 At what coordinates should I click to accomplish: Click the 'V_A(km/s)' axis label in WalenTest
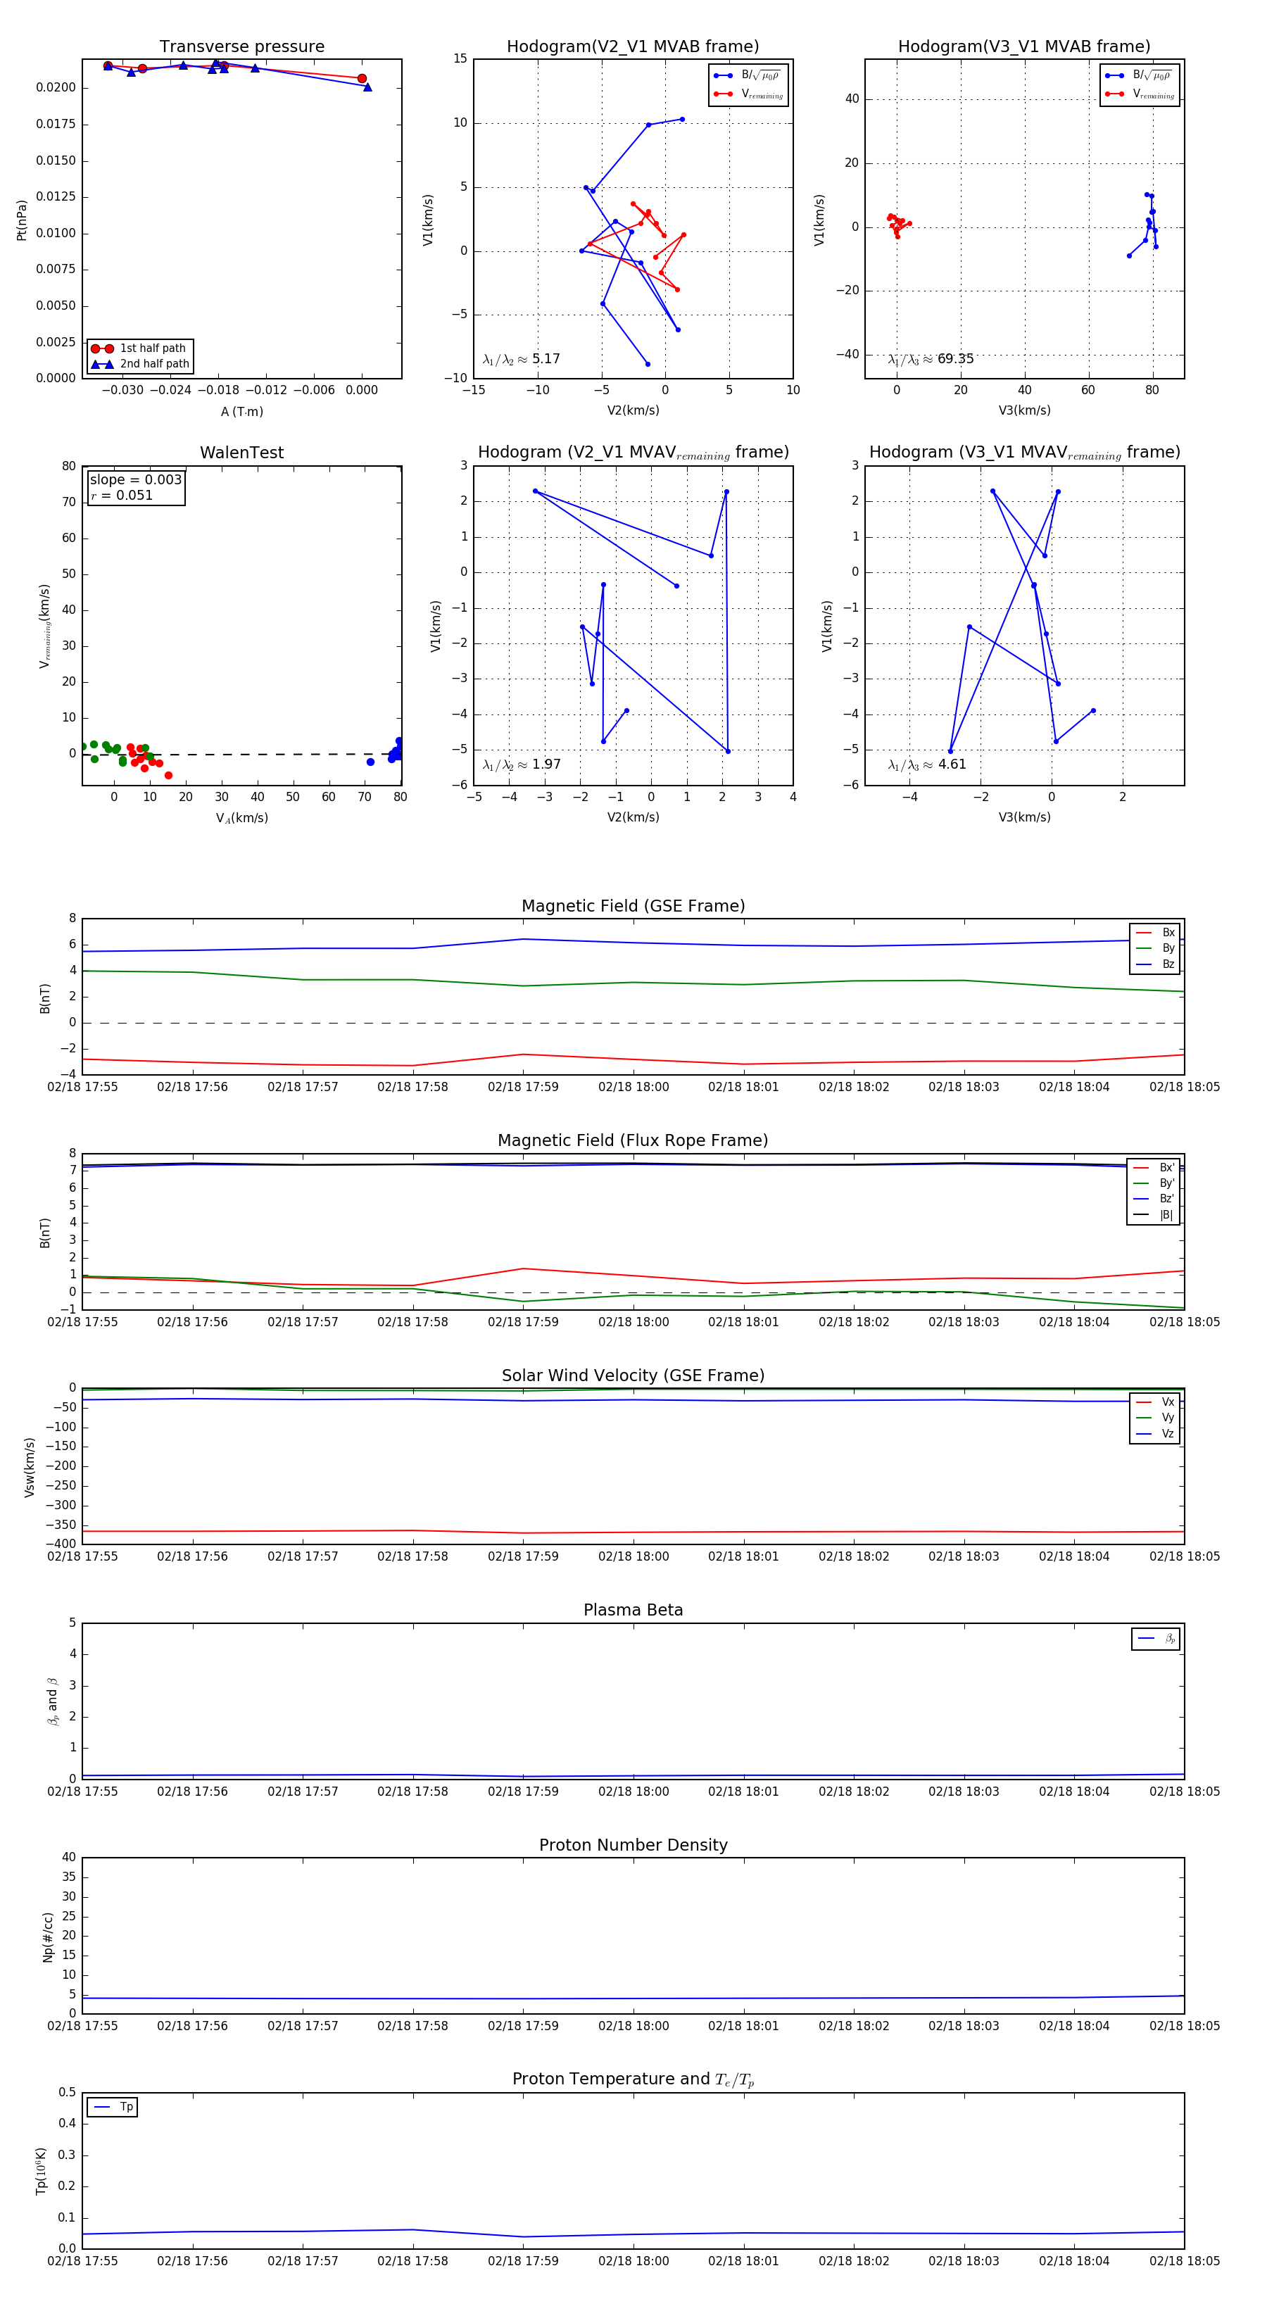(241, 818)
